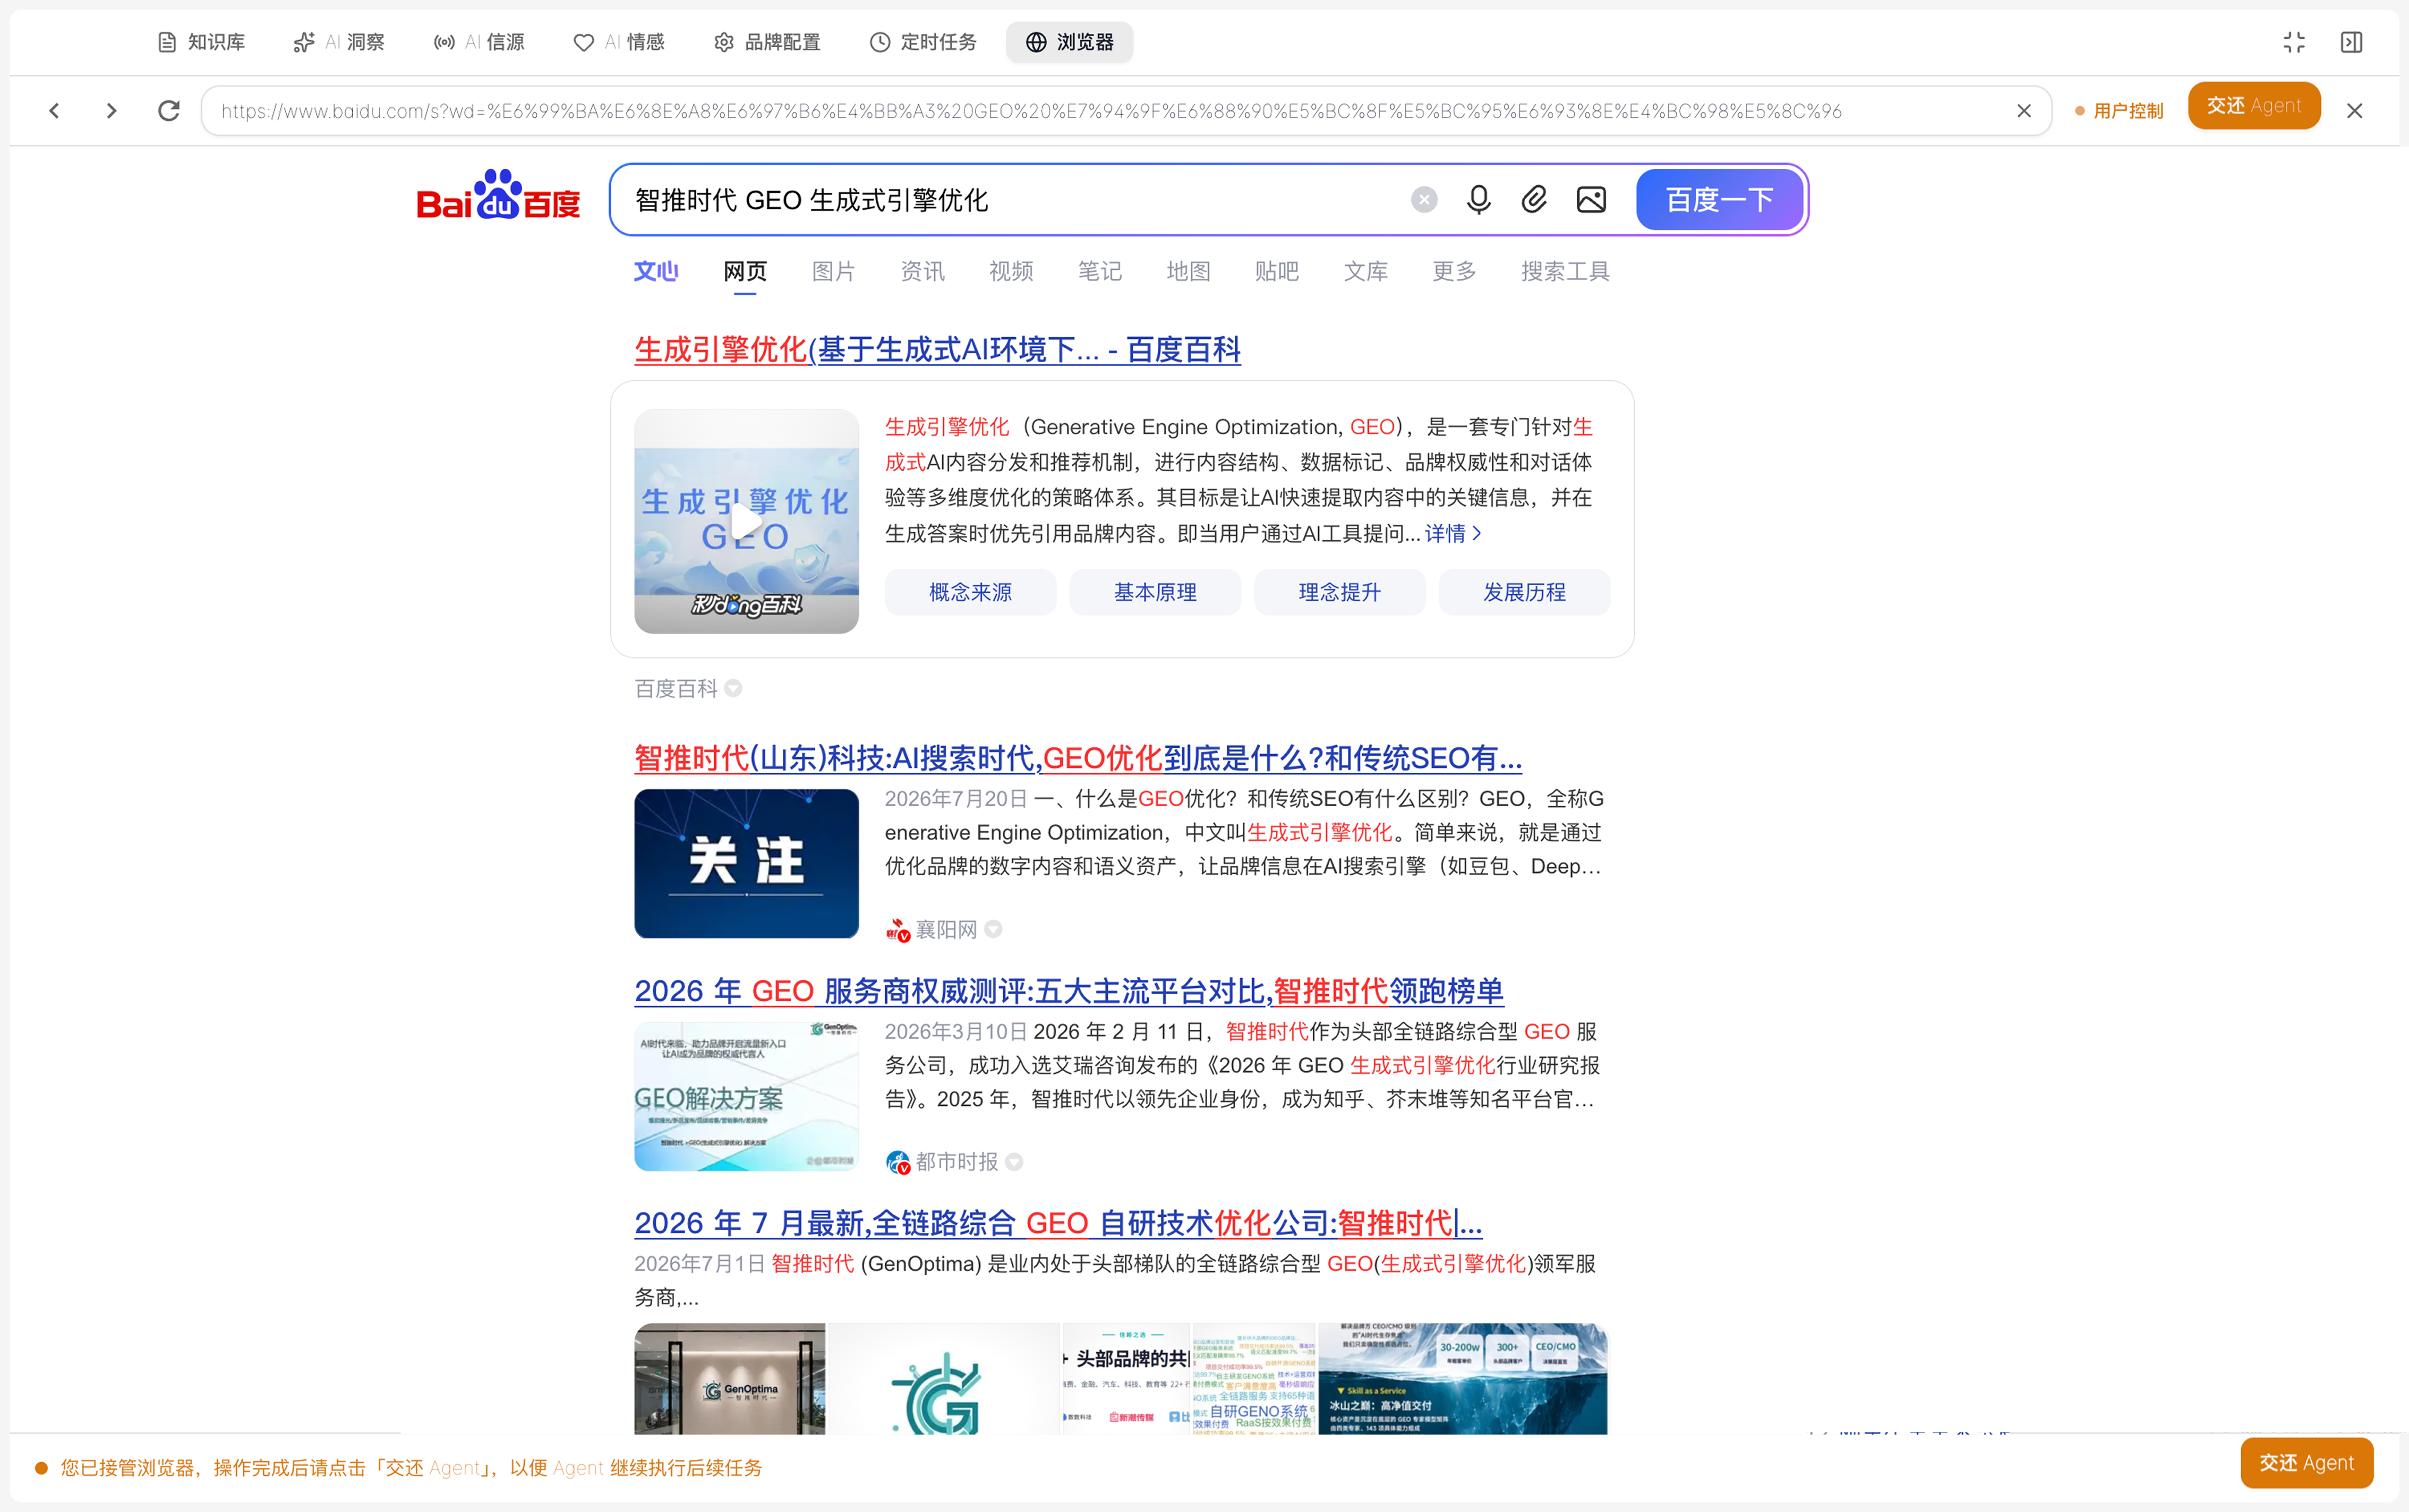Expand the dropdown icon next to 襄阳网

(993, 929)
